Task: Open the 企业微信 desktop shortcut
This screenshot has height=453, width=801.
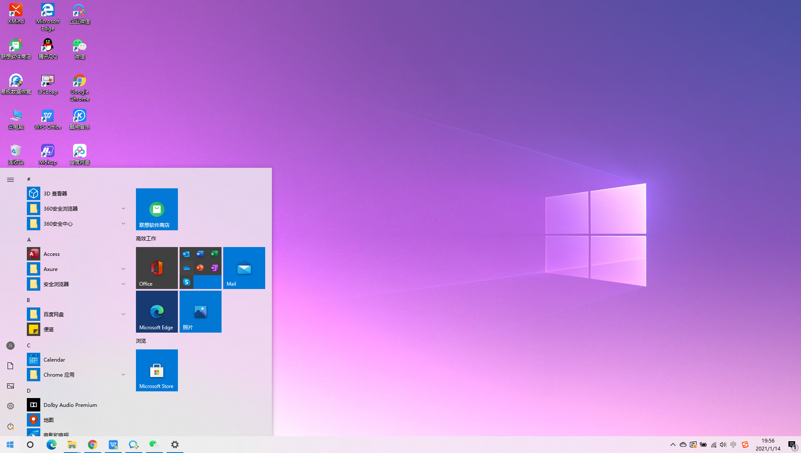Action: [80, 13]
